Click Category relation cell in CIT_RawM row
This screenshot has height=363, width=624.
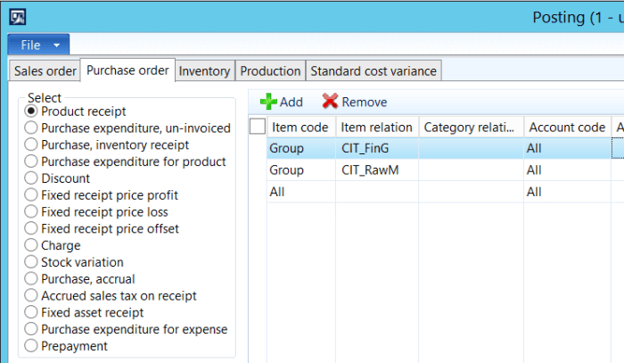click(x=472, y=170)
